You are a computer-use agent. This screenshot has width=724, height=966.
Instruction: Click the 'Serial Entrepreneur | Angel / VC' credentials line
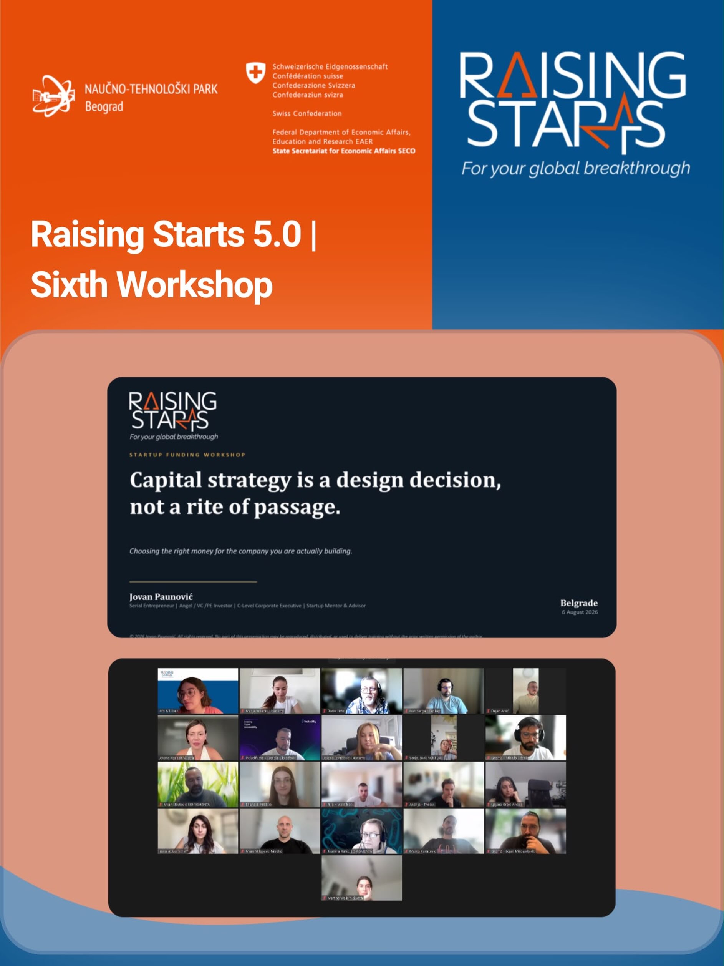(247, 606)
